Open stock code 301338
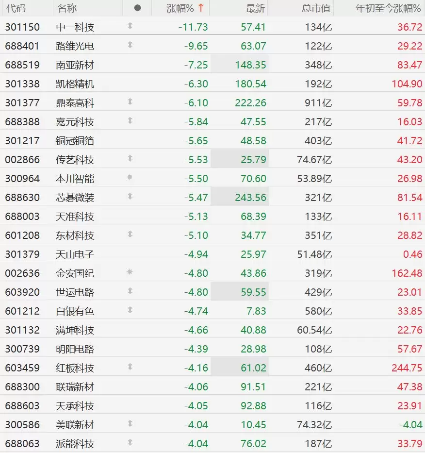This screenshot has width=425, height=453. [x=22, y=84]
